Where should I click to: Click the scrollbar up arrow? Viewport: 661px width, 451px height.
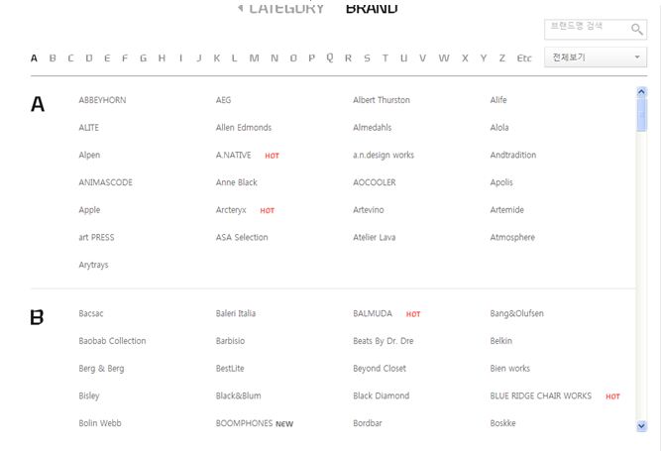click(641, 93)
